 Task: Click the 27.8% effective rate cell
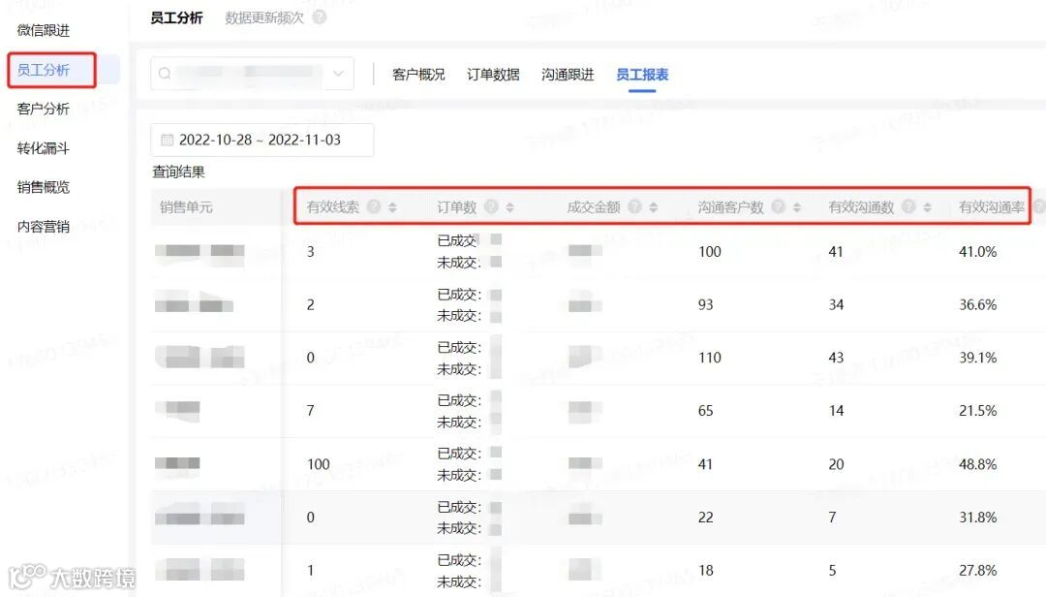coord(977,570)
